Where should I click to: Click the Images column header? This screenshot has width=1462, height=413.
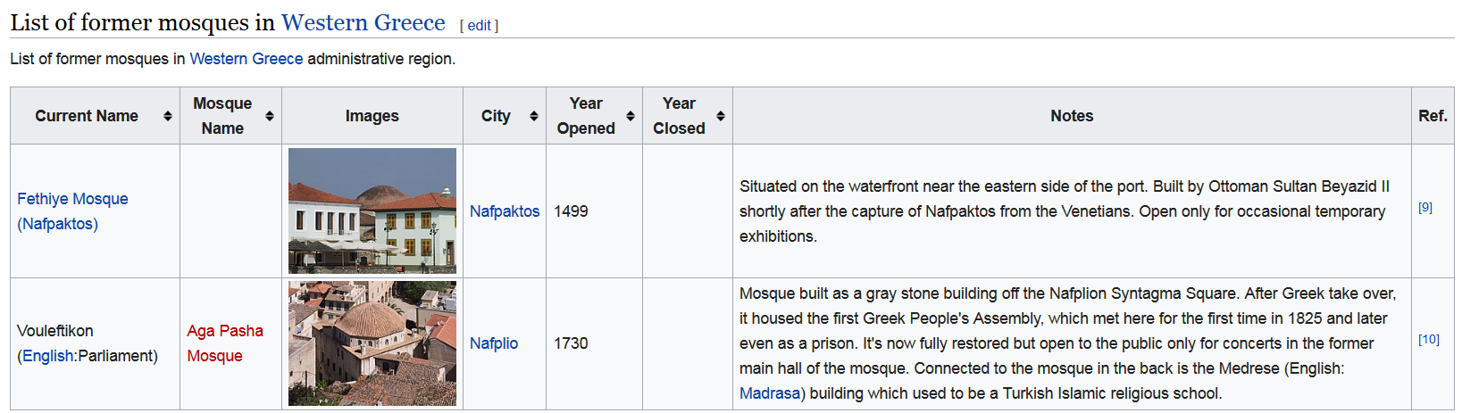pos(372,116)
